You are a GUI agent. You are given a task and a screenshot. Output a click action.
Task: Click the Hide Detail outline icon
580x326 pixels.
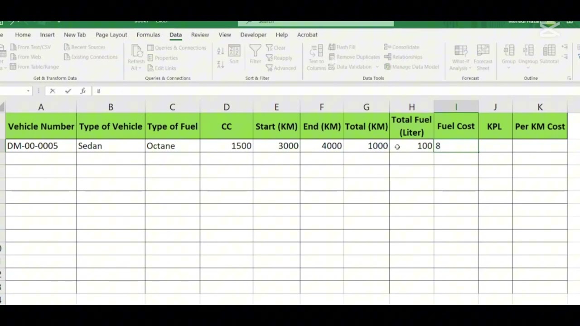pos(565,57)
